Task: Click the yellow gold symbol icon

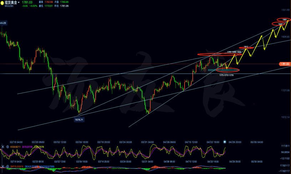Action: [2, 3]
